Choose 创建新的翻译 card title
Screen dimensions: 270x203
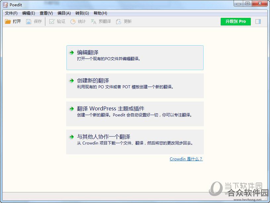coord(93,81)
